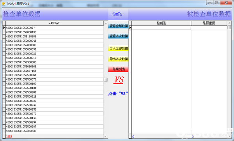
Task: Minimize the 比比小精灵V0.1 window
Action: [x=210, y=3]
